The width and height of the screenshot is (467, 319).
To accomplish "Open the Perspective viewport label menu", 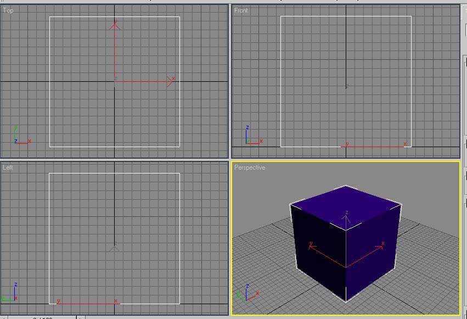I will point(250,167).
